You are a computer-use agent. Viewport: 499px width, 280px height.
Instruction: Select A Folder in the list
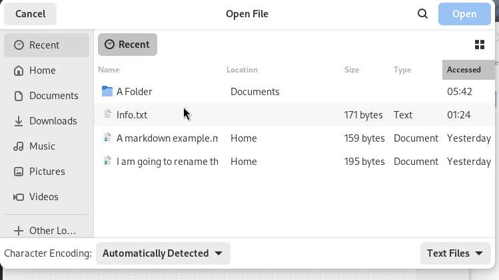coord(294,92)
